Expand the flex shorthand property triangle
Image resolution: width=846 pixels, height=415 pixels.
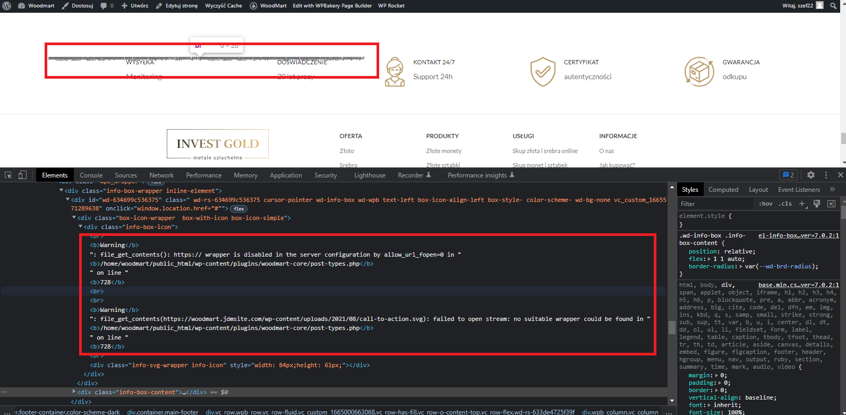(x=710, y=259)
